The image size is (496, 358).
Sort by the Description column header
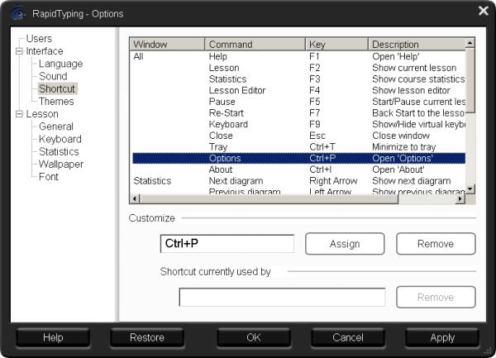[x=417, y=45]
